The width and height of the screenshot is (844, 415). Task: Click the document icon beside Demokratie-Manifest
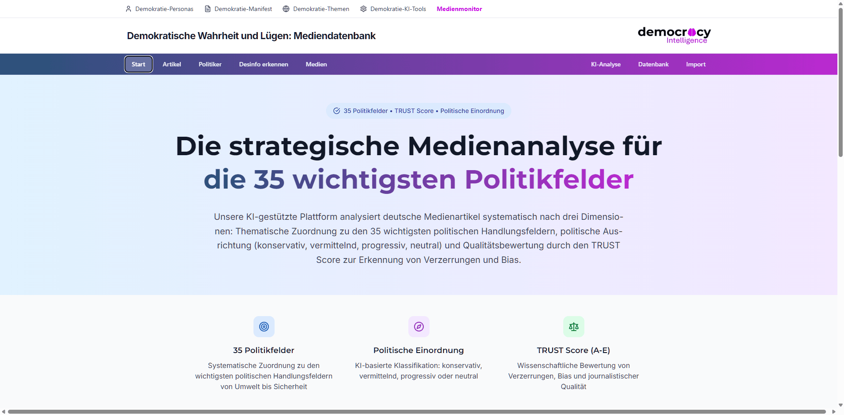(x=208, y=9)
